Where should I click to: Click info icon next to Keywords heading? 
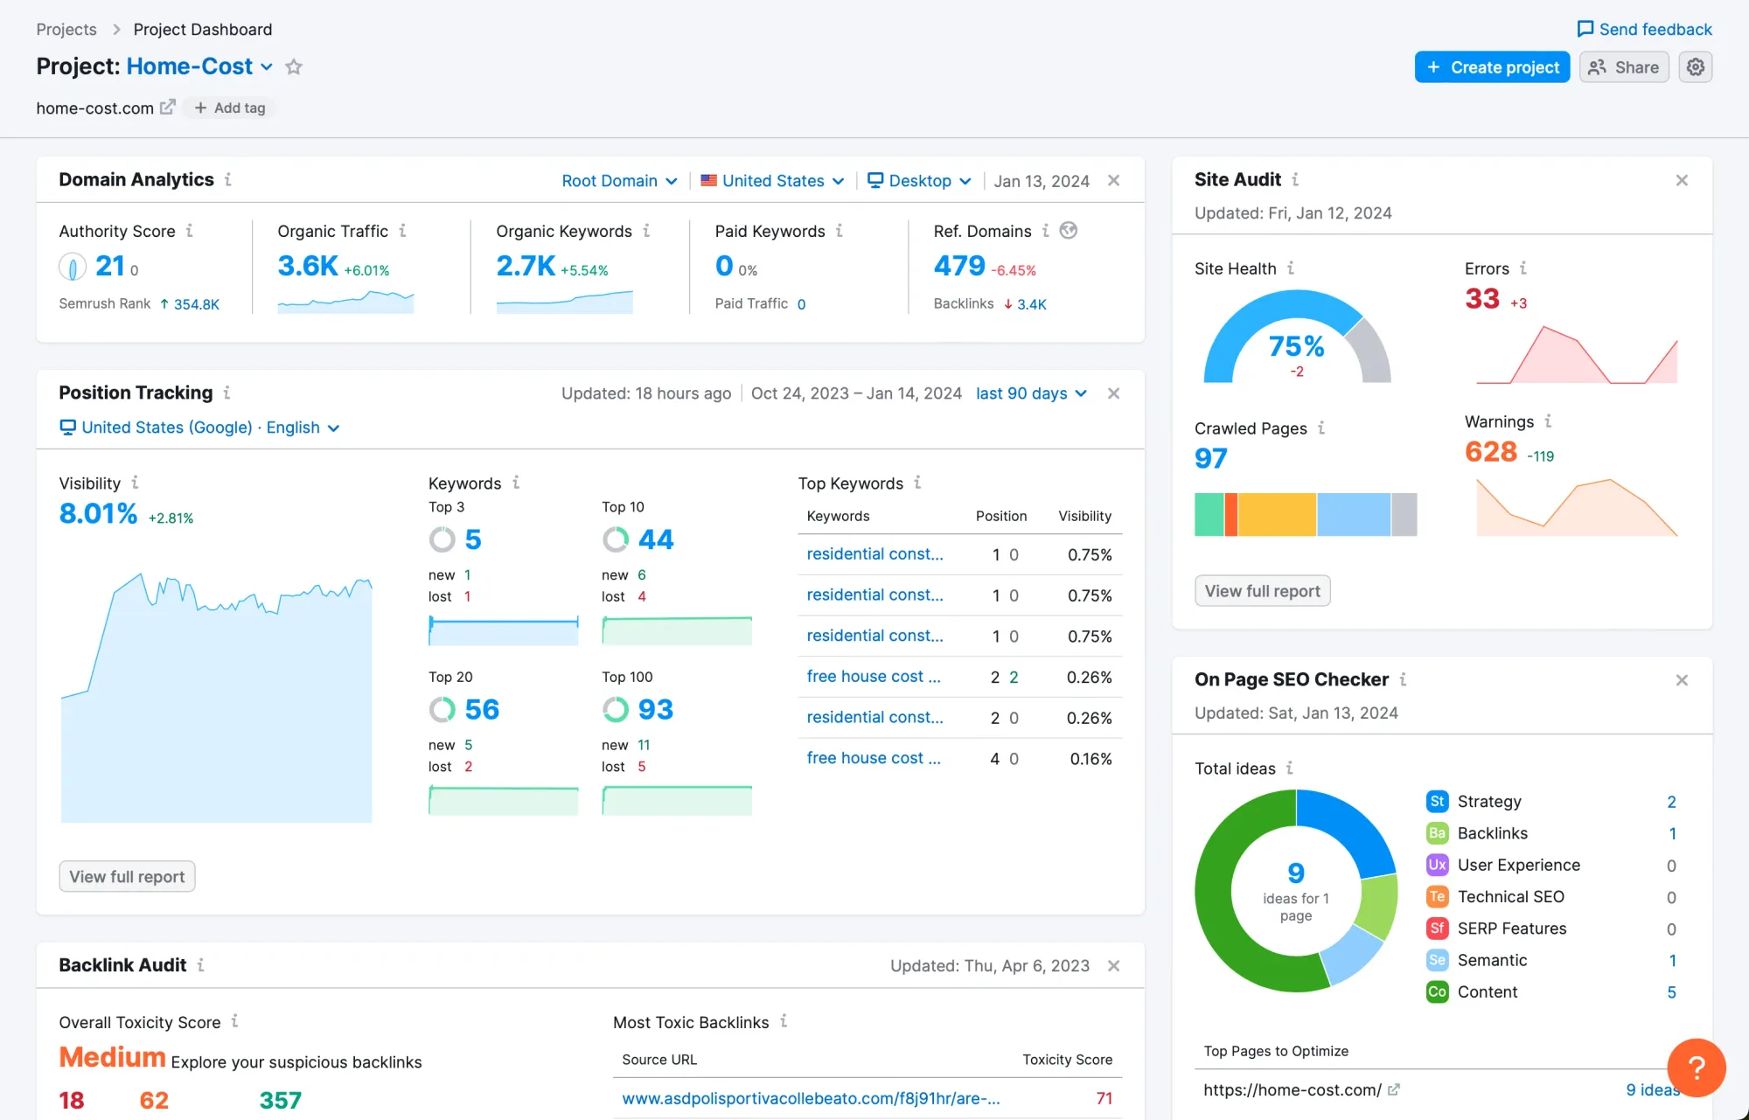tap(516, 483)
